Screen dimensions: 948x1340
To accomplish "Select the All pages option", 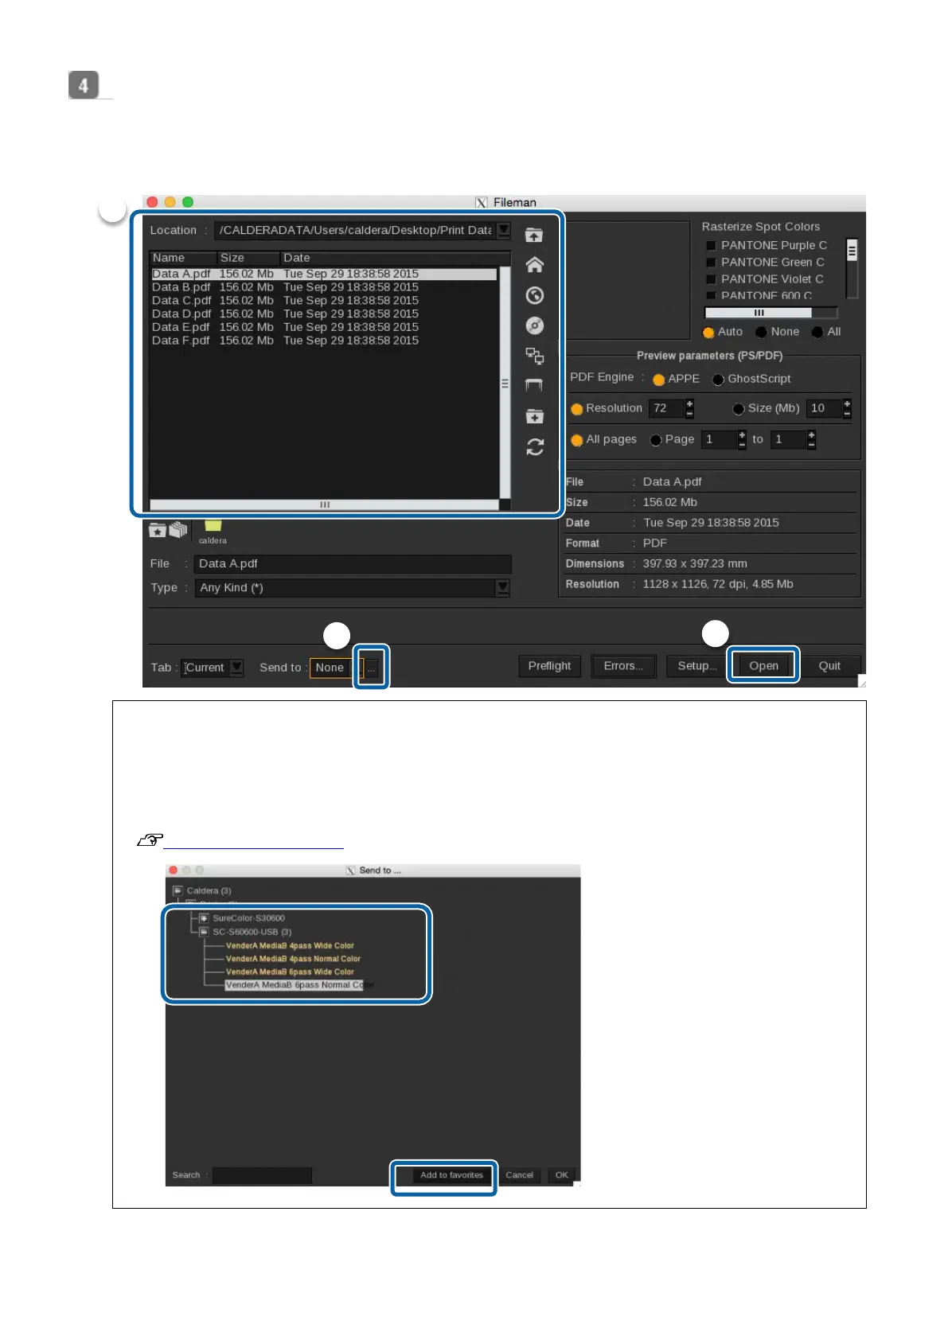I will [x=577, y=440].
